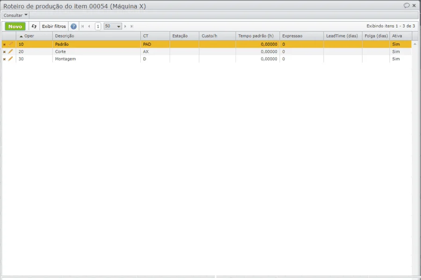Delete operation 10 Padrão row
421x280 pixels.
pyautogui.click(x=4, y=44)
